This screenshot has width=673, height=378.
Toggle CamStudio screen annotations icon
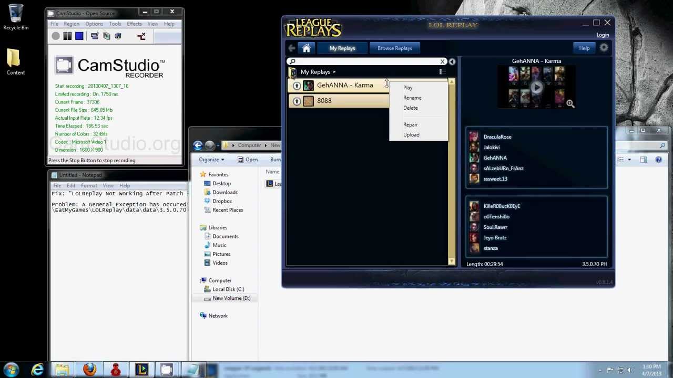95,36
